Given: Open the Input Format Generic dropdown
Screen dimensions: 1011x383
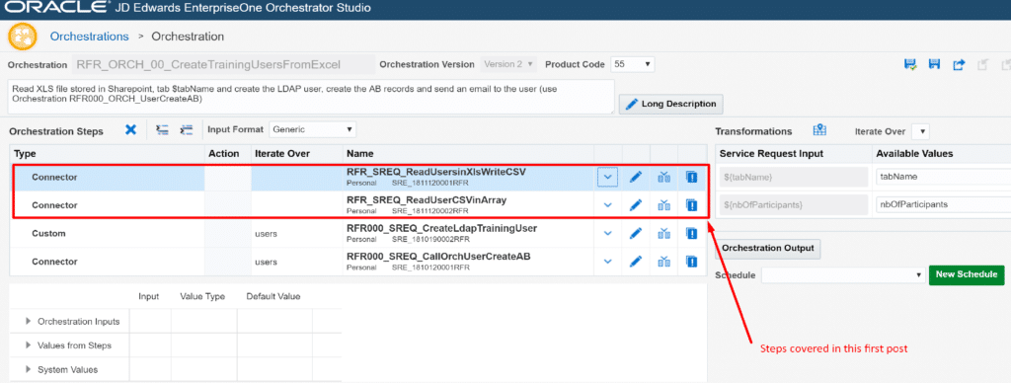Looking at the screenshot, I should point(312,129).
